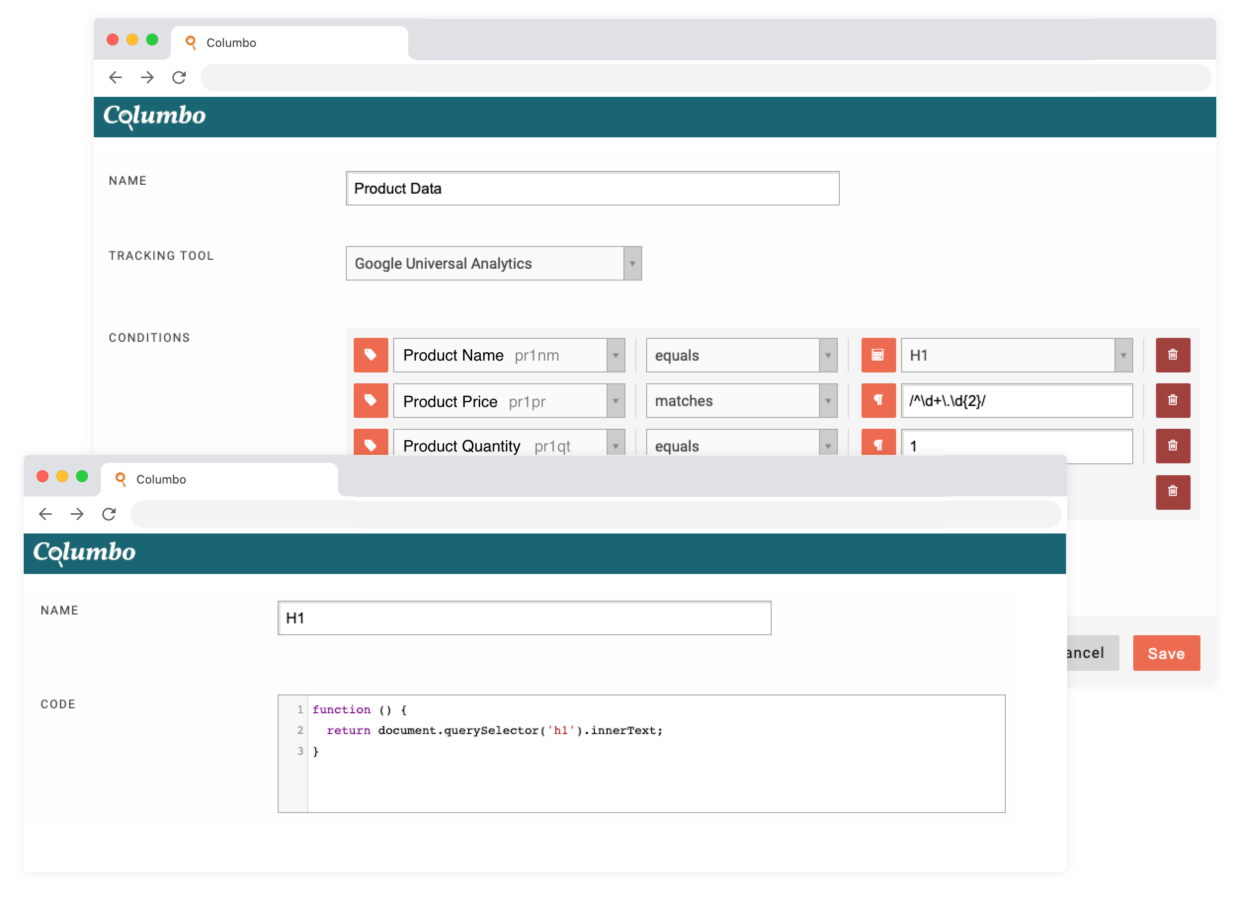Viewport: 1238px width, 900px height.
Task: Click the partially hidden Cancel button
Action: pos(1092,654)
